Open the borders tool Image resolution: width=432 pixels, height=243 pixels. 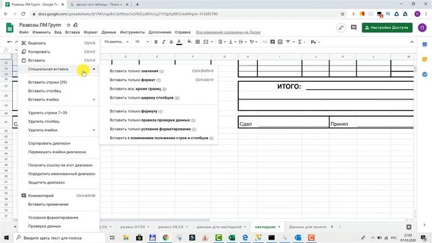198,42
